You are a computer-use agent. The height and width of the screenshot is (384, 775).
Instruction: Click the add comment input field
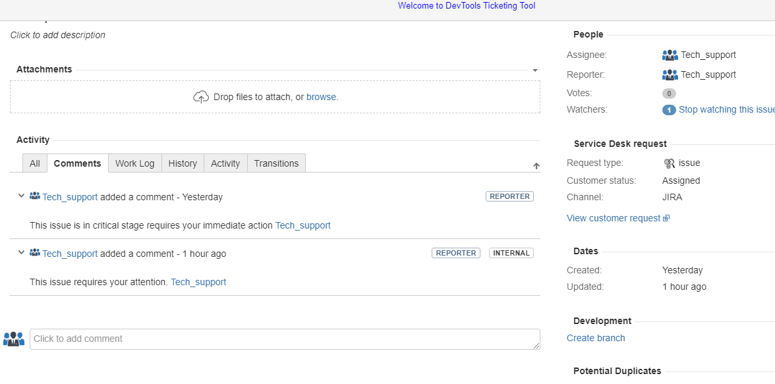tap(285, 339)
